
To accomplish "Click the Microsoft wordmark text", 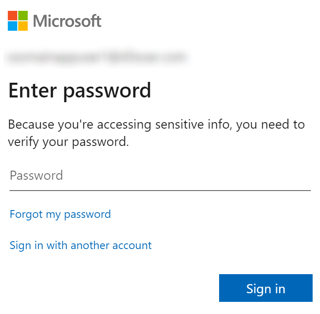I will click(x=67, y=21).
